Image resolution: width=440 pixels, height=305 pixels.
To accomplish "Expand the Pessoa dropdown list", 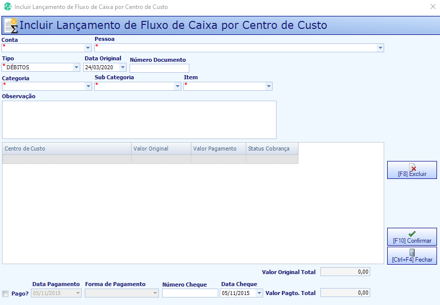I will [x=380, y=48].
